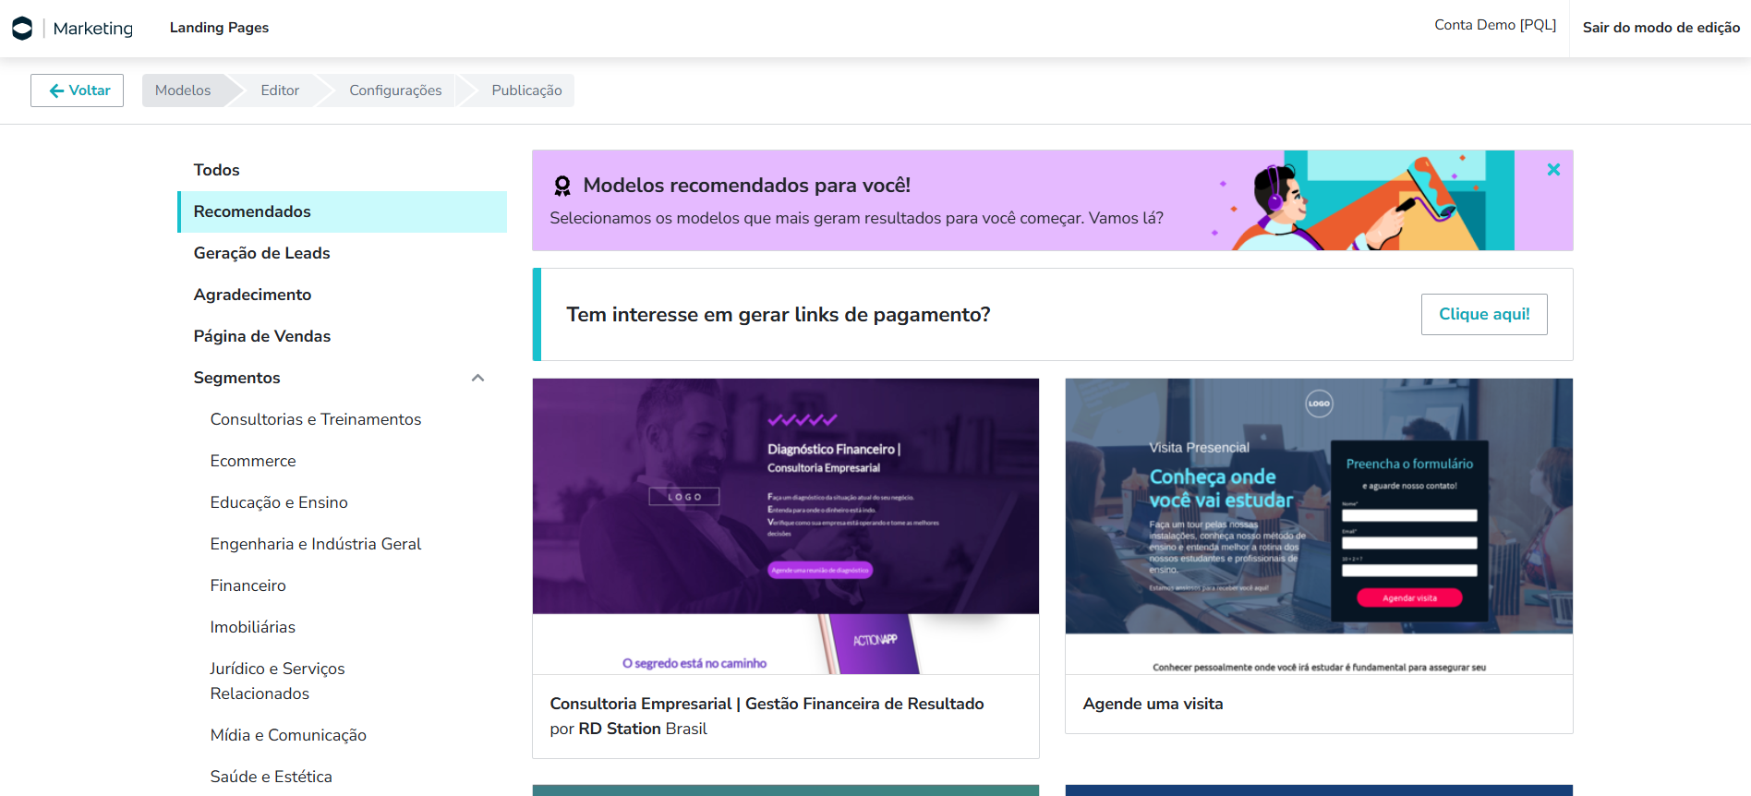1751x796 pixels.
Task: Choose Jurídico e Serviços Relacionados segment
Action: click(x=277, y=681)
